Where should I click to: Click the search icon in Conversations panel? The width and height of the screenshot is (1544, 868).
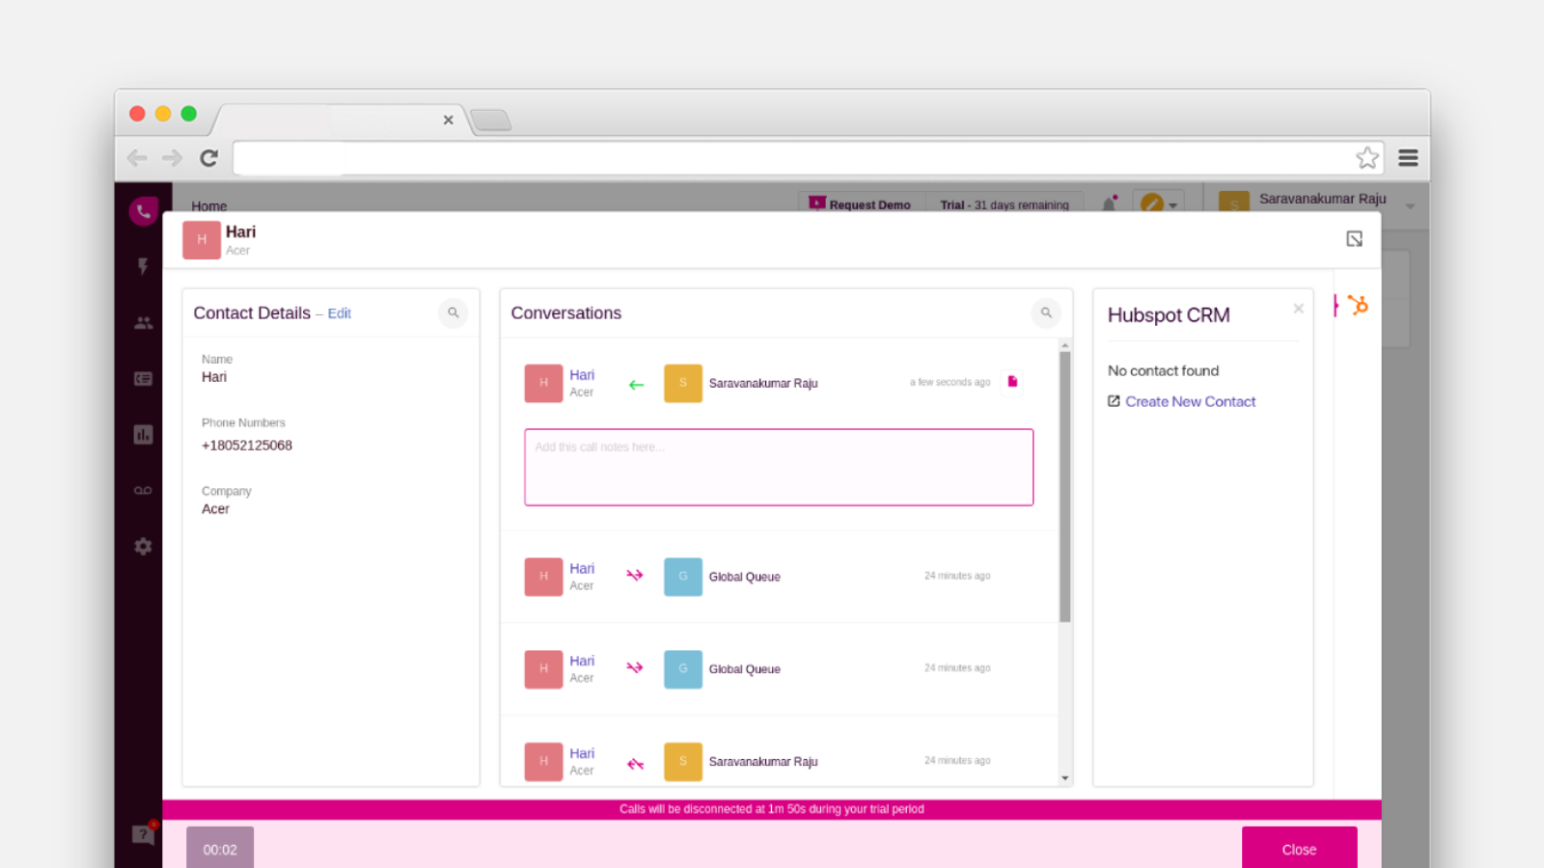[1046, 313]
